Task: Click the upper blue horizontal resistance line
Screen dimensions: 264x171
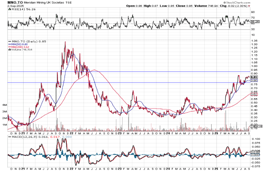Action: point(131,72)
